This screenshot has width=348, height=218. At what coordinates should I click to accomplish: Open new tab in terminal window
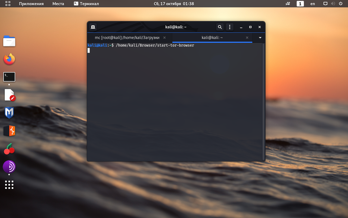tap(93, 27)
